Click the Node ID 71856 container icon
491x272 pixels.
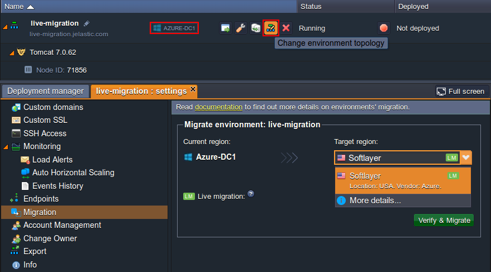(28, 69)
